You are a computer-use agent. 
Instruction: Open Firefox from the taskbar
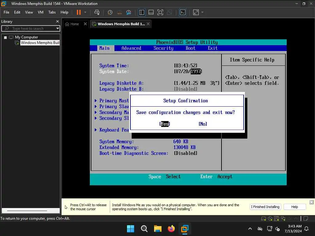click(171, 229)
